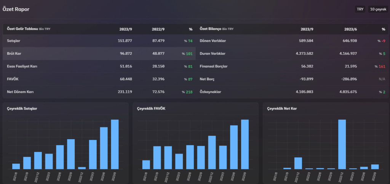Click the 2022/12 bar in Çeyreklik Satışlar
Image resolution: width=390 pixels, height=184 pixels.
[82, 168]
